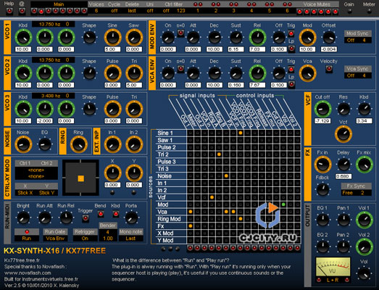Click the Mod to Vol 1 green matrix node
Viewport: 379px width, 290px height.
[x=283, y=204]
